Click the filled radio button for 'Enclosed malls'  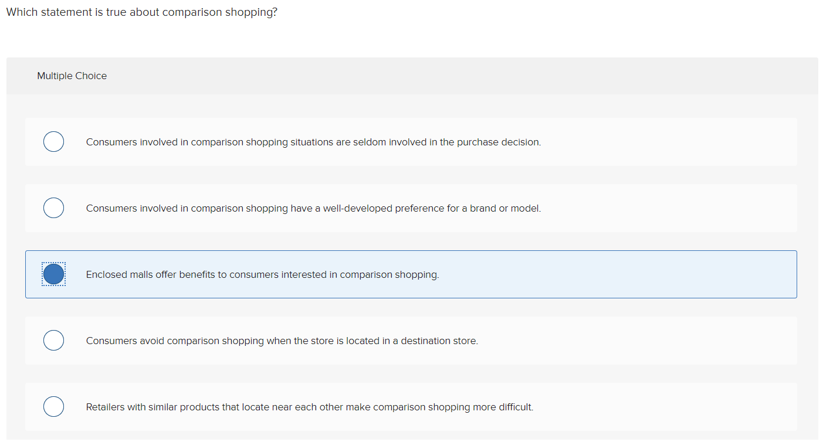click(53, 274)
